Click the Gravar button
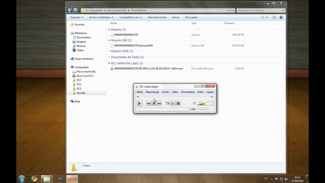The image size is (325, 183). [176, 17]
